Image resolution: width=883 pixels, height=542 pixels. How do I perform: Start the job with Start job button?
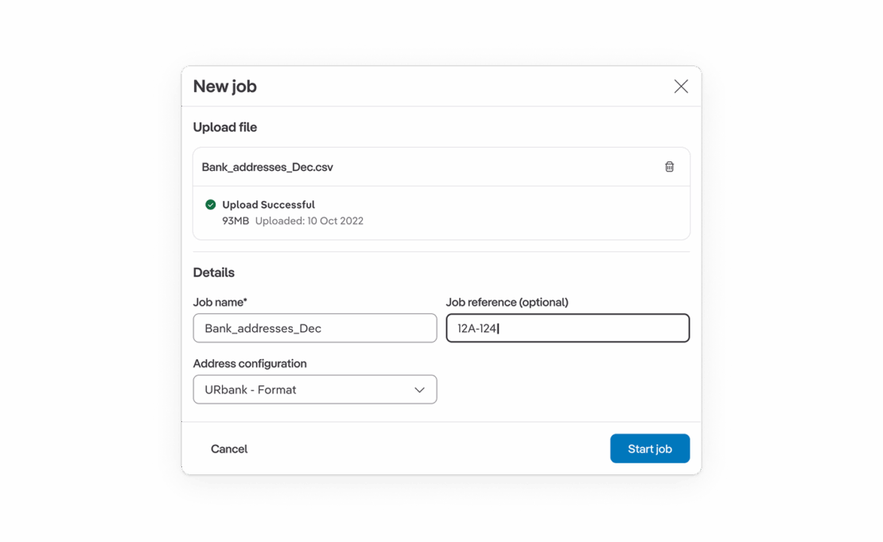[649, 449]
